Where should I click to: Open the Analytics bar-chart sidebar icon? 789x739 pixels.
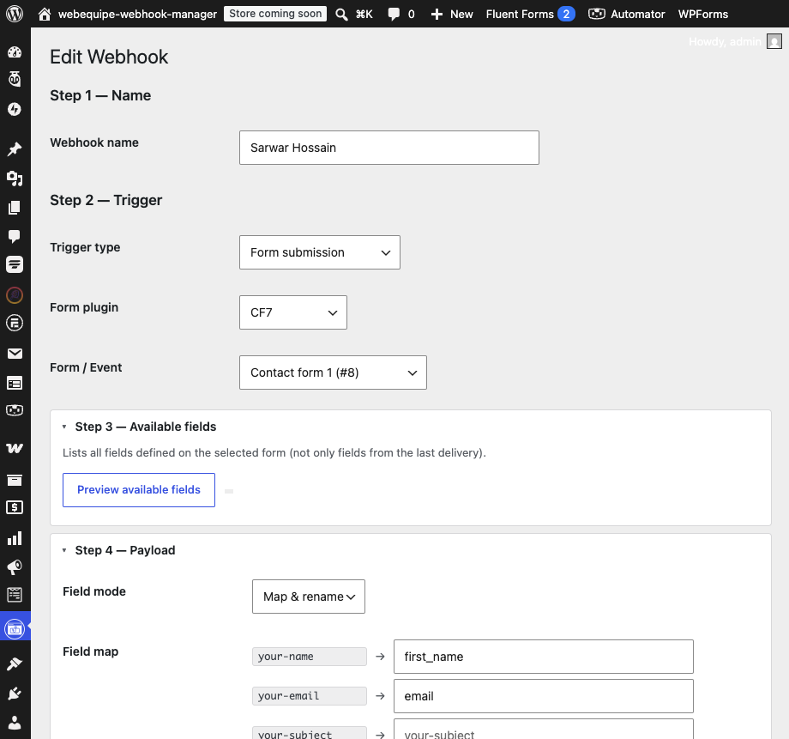[15, 538]
